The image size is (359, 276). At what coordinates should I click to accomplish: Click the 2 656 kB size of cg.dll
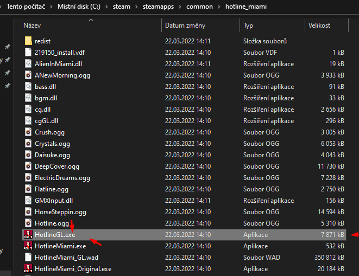[332, 110]
